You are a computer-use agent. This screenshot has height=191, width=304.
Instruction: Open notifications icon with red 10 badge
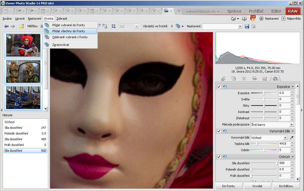tap(252, 18)
